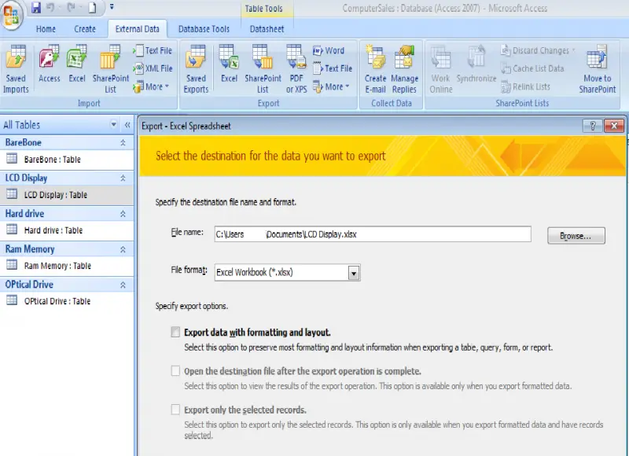Collapse the LCD Display group
This screenshot has height=456, width=629.
123,178
